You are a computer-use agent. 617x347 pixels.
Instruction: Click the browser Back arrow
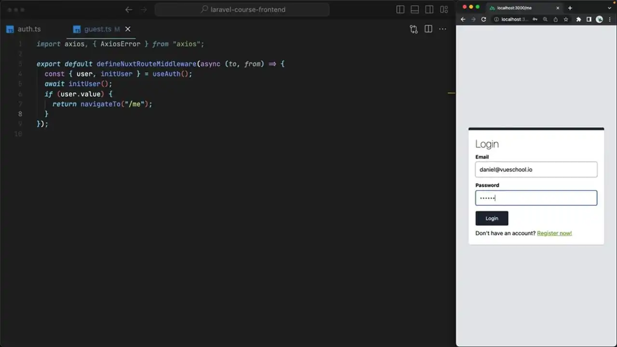click(x=463, y=19)
